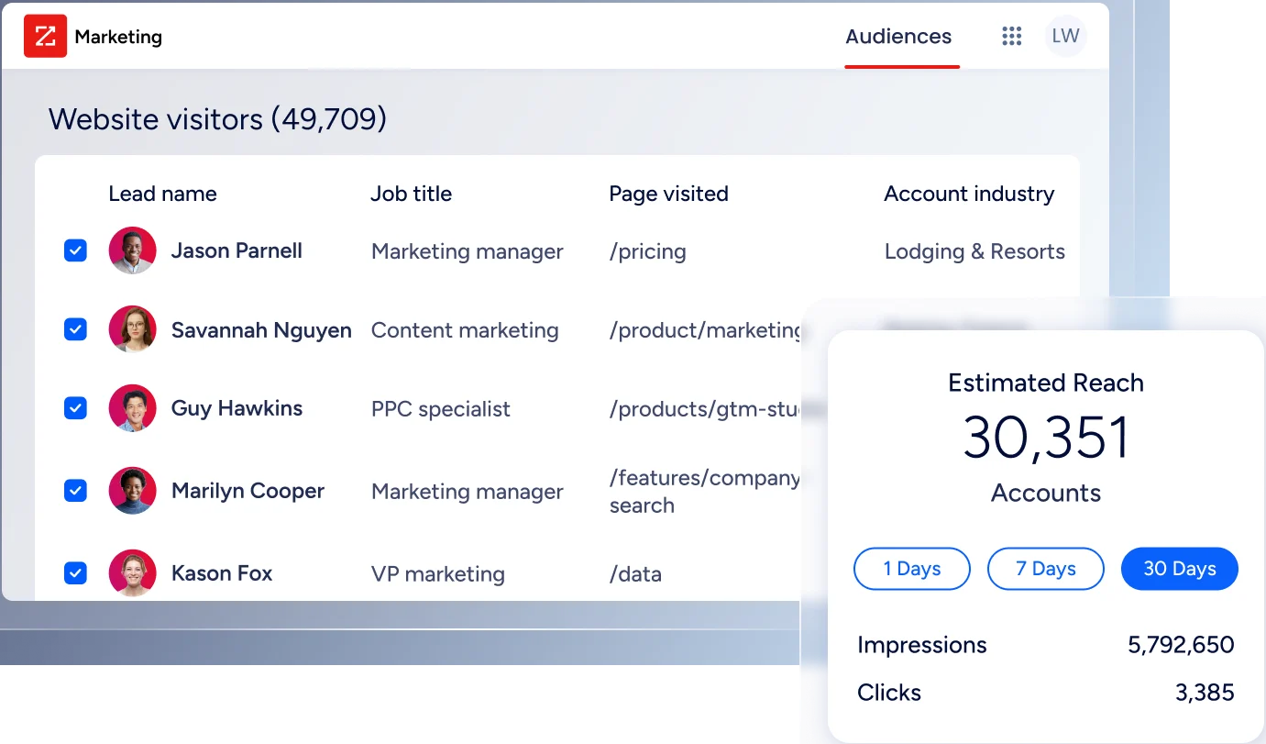The width and height of the screenshot is (1266, 744).
Task: Click Savannah Nguyen's profile photo
Action: 132,329
